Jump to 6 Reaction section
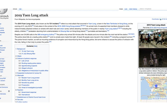This screenshot has width=167, height=111. click(20, 90)
